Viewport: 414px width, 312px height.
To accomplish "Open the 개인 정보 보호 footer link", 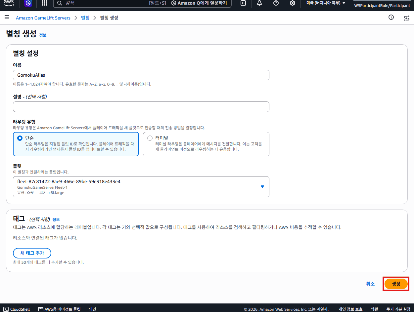I will click(350, 309).
